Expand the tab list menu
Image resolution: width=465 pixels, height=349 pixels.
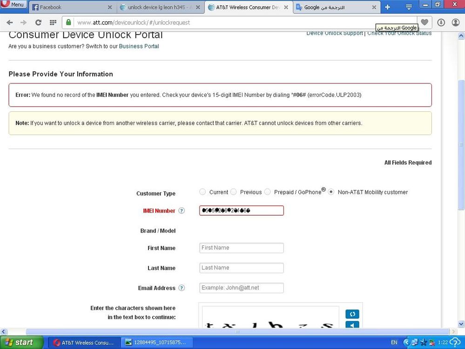[409, 7]
